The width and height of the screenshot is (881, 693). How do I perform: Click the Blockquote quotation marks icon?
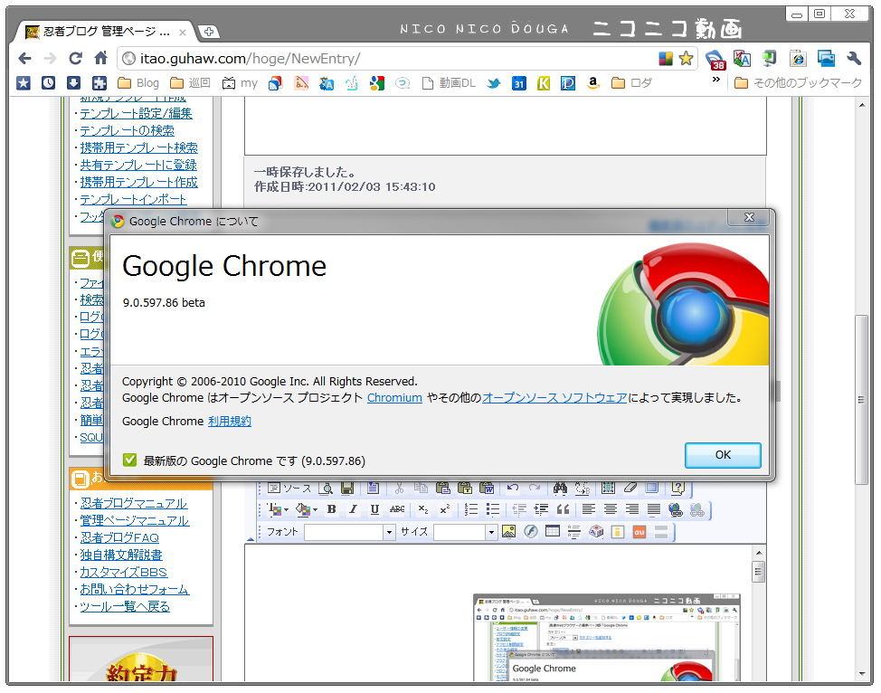pyautogui.click(x=563, y=509)
